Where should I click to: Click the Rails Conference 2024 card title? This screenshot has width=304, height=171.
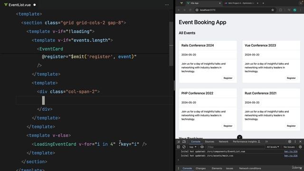click(198, 46)
